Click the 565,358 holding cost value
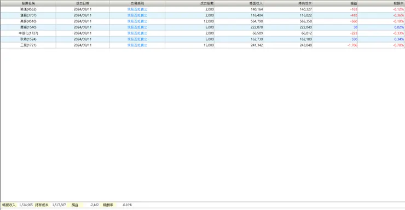 [x=306, y=21]
